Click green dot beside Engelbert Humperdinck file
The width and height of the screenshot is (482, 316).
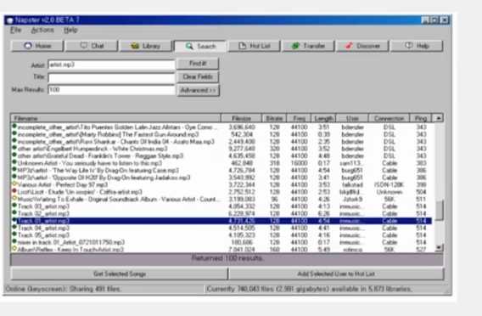14,148
